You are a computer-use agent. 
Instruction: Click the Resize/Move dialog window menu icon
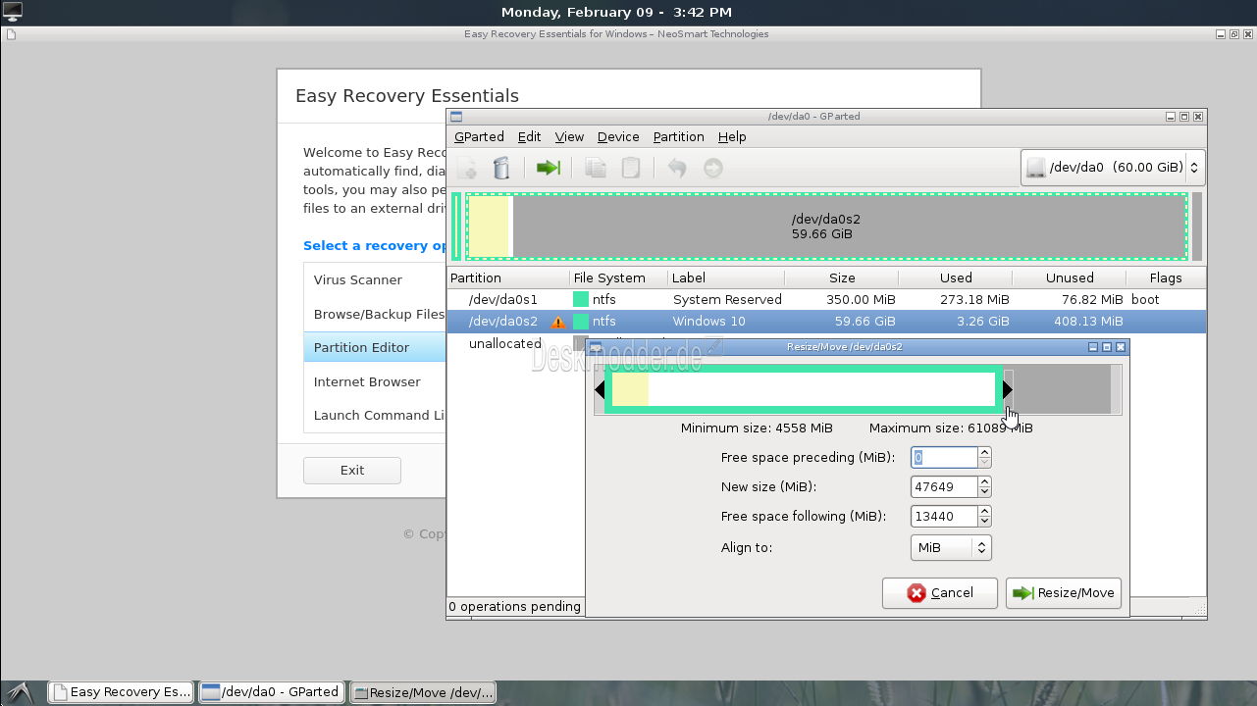(596, 347)
